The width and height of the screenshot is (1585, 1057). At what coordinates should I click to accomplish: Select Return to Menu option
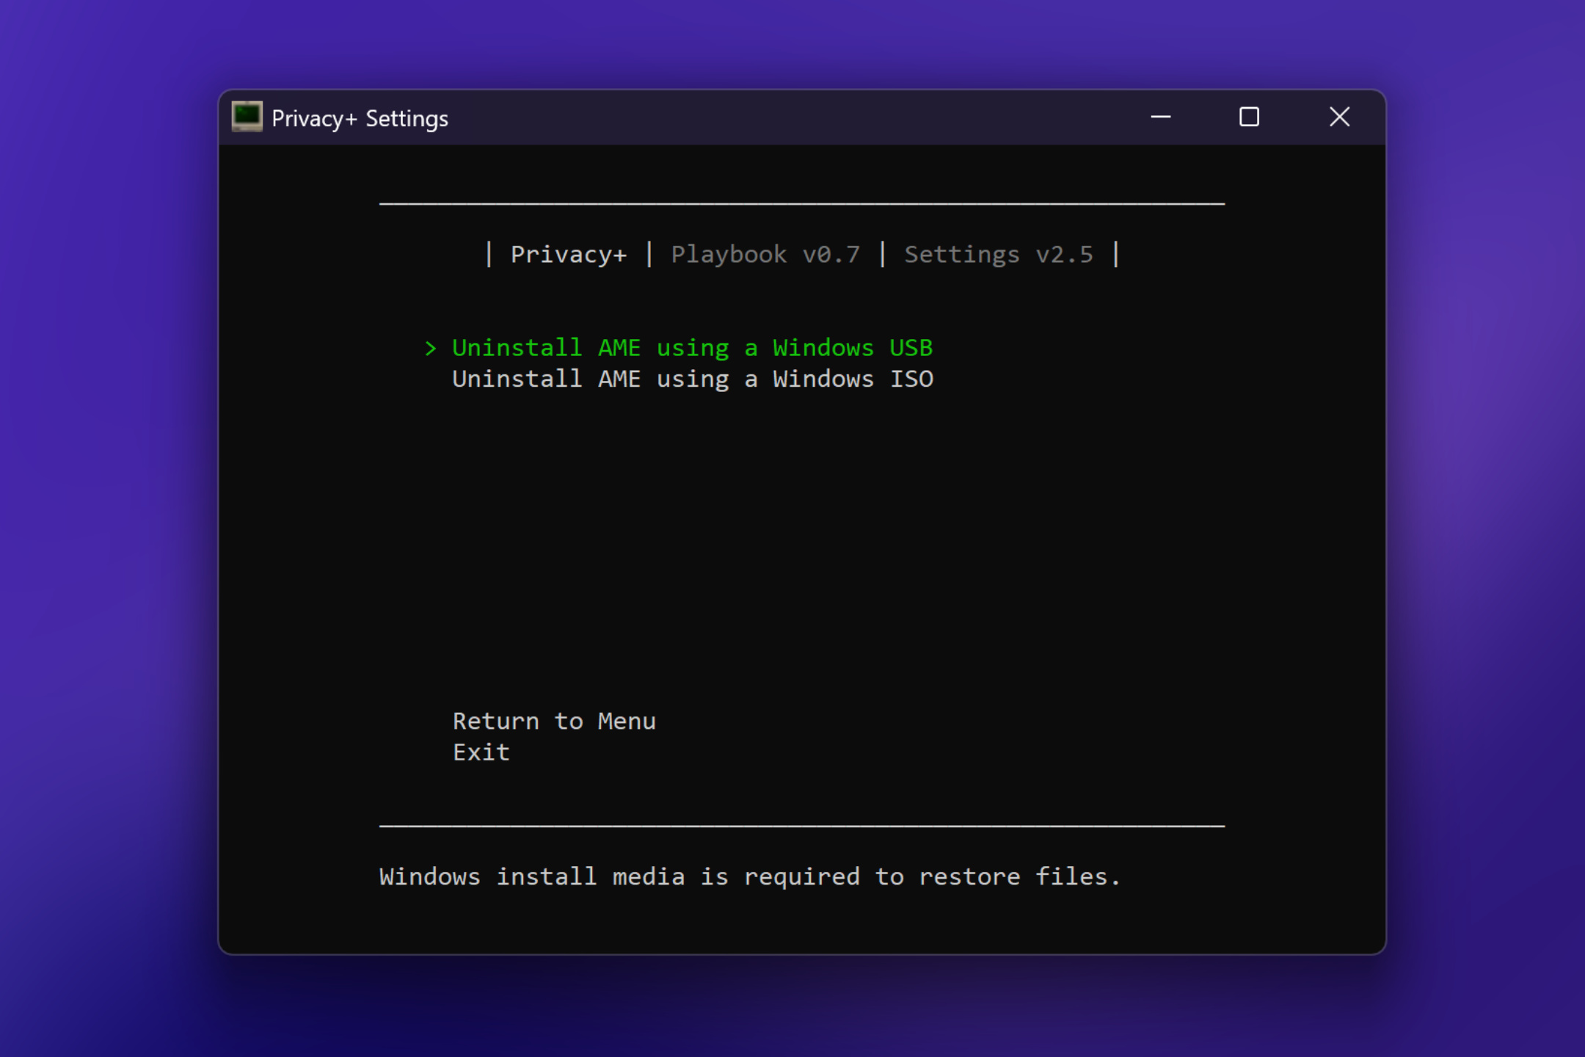(554, 721)
